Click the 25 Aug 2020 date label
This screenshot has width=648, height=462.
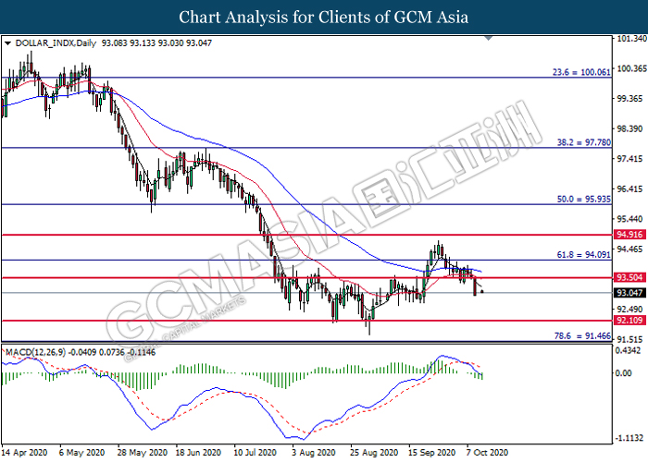(x=374, y=453)
